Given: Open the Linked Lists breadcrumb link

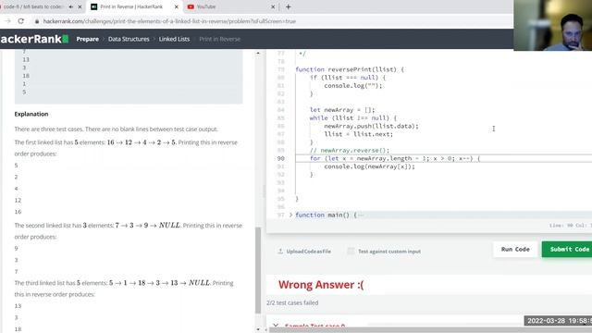Looking at the screenshot, I should point(174,39).
